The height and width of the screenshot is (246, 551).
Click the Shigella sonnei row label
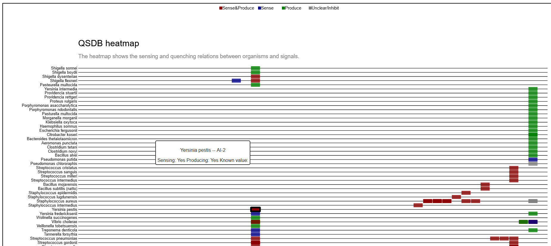[x=64, y=68]
